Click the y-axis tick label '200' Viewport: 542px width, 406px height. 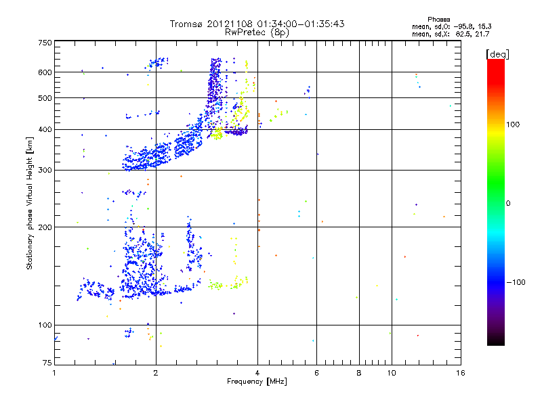tap(45, 227)
